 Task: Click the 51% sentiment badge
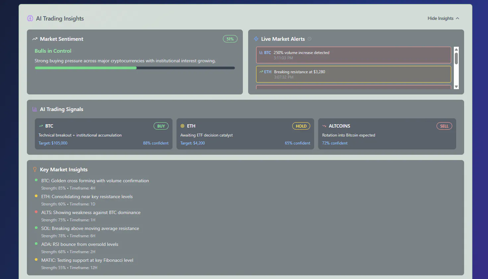coord(230,39)
